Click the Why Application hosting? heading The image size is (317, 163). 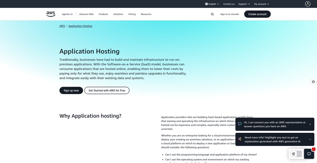click(x=90, y=116)
